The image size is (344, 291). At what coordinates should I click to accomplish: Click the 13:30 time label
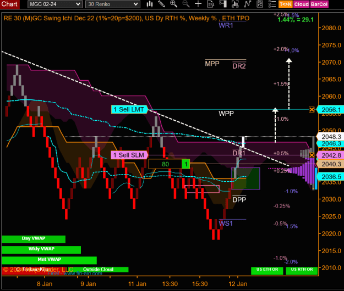point(170,284)
